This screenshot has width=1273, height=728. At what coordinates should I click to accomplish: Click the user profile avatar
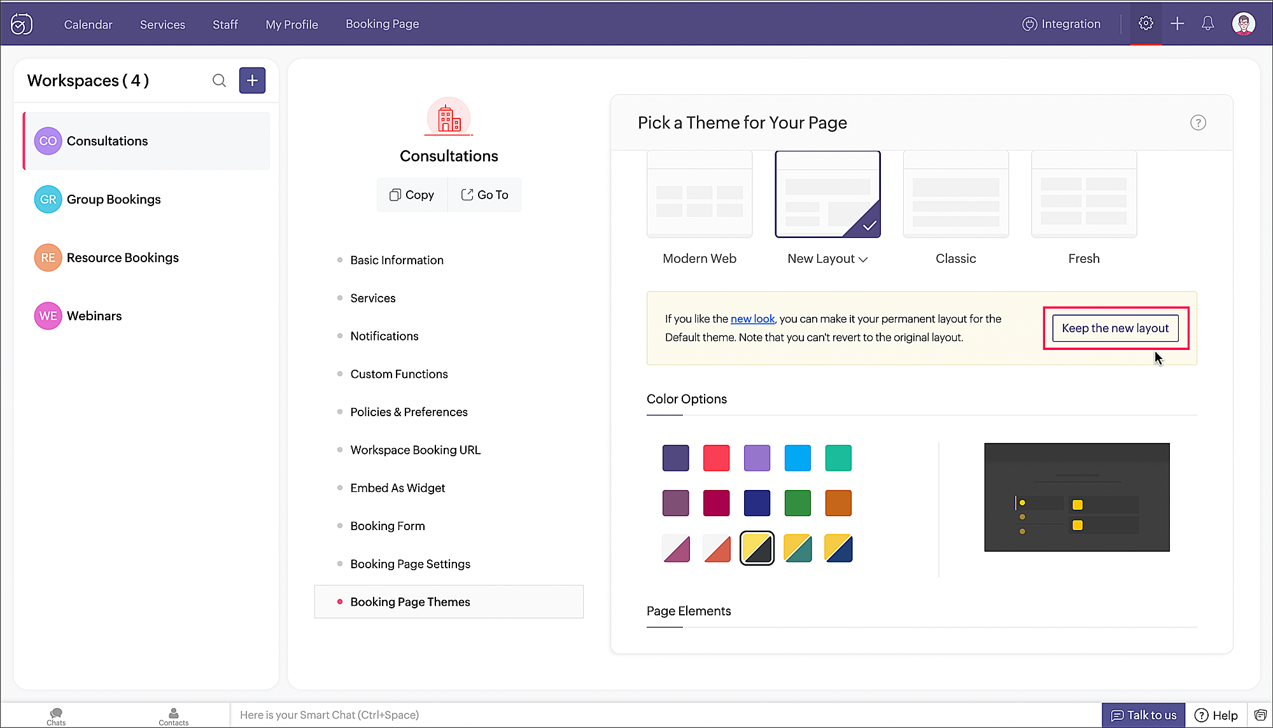click(1243, 24)
